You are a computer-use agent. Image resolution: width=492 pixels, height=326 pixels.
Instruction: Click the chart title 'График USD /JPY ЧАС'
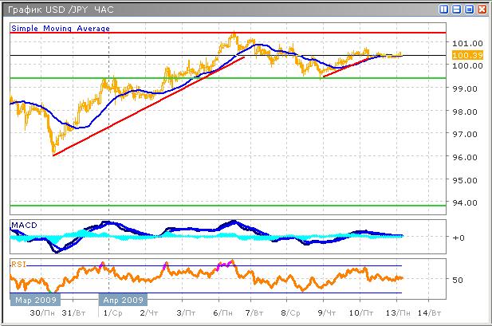[x=61, y=10]
